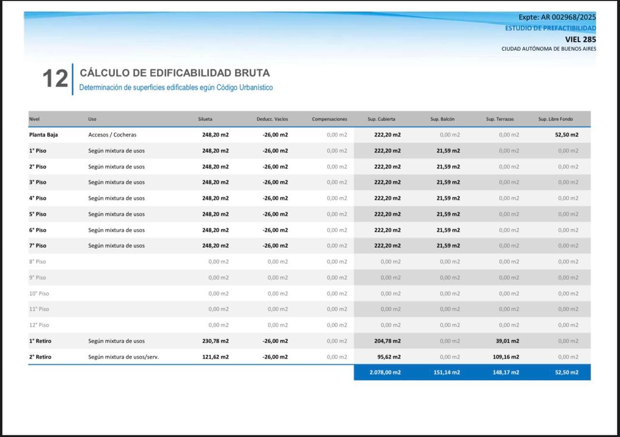Click the ESTUDIO DE PREFACTIBILIDAD header text
620x437 pixels.
pos(550,28)
